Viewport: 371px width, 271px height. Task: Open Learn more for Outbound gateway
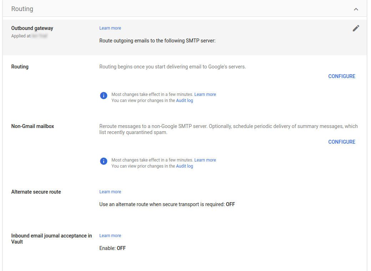pyautogui.click(x=110, y=28)
